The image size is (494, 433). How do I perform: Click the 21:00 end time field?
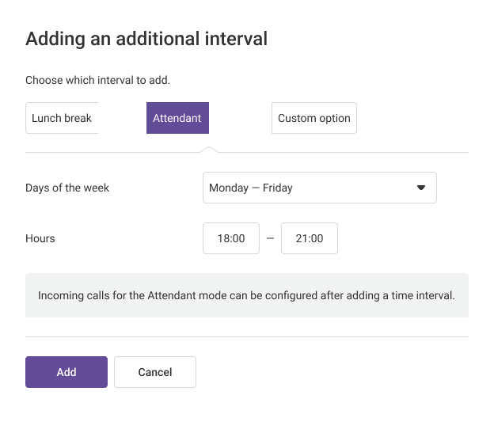coord(309,238)
